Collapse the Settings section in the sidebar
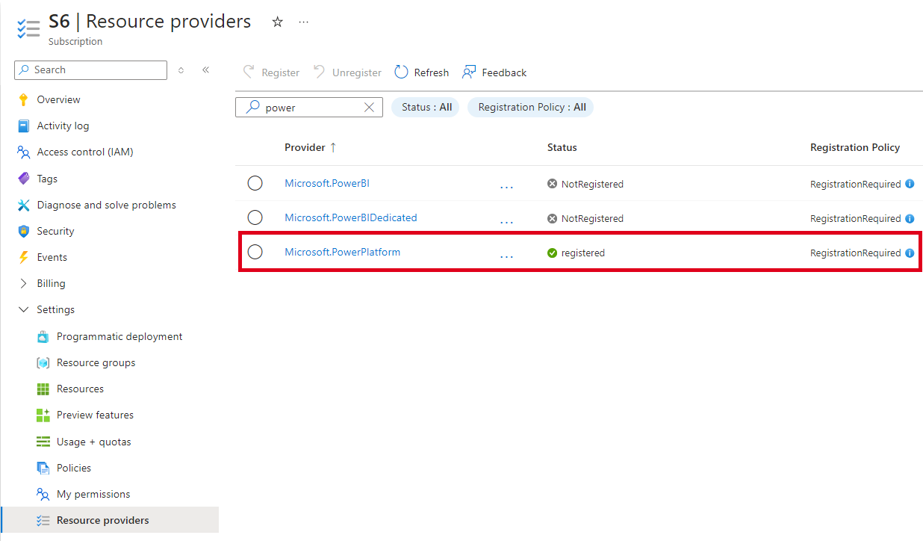 (x=24, y=310)
